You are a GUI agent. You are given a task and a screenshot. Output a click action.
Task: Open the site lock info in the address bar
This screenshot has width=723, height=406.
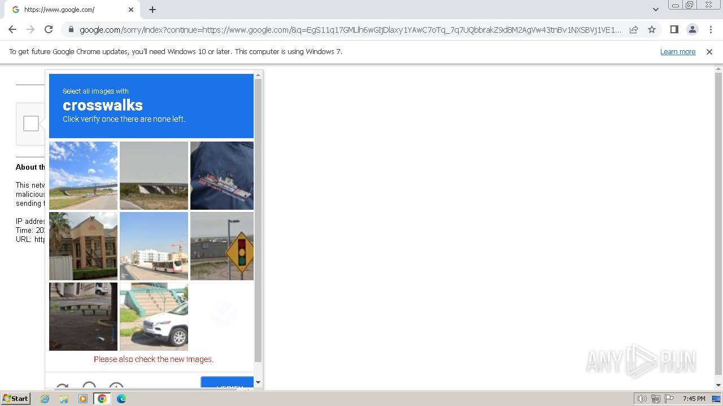[x=71, y=29]
